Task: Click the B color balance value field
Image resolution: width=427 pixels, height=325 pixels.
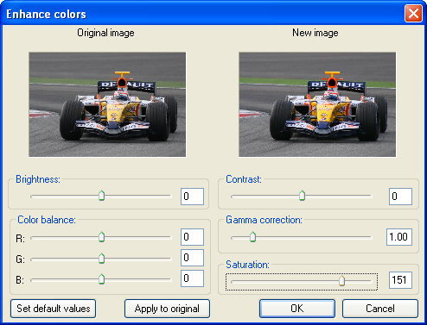Action: pos(192,278)
